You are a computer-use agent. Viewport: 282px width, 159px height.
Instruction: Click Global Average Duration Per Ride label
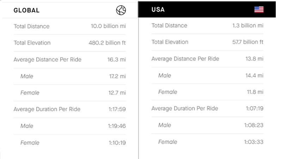(47, 109)
